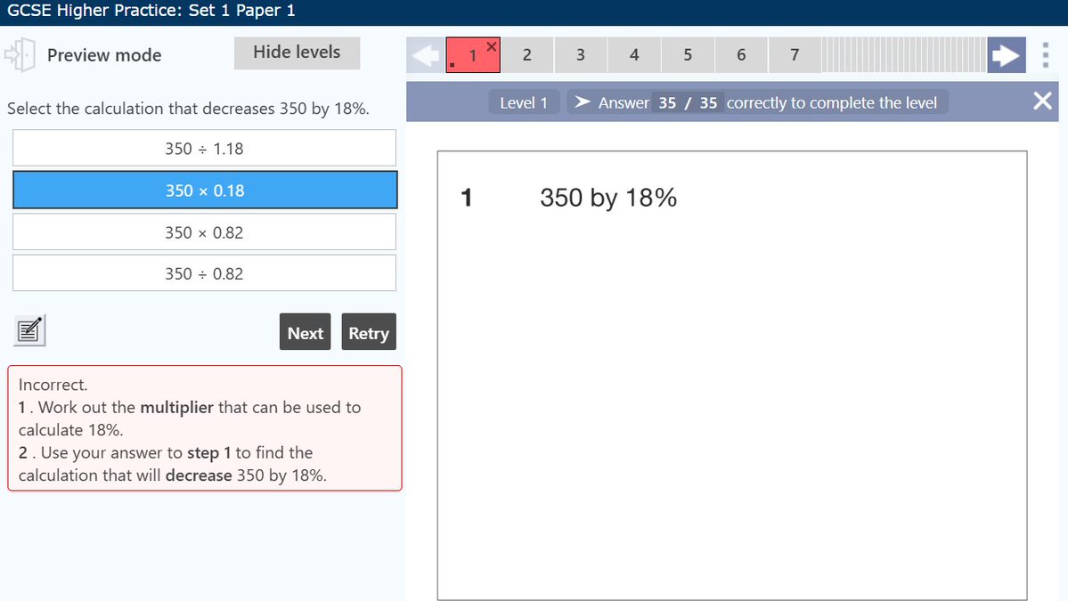Choose the option 350 ÷ 0.82
The image size is (1068, 601).
coord(204,273)
